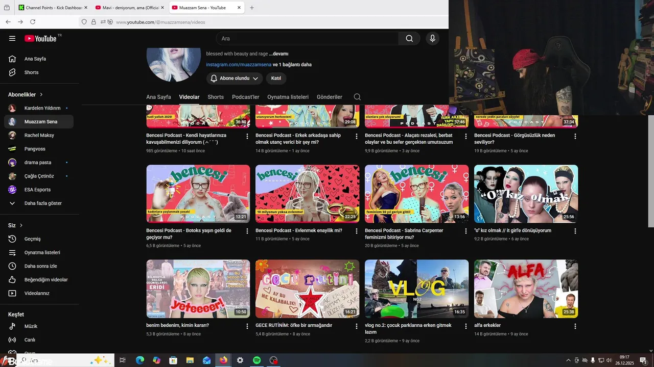Open options menu for Botoks video
The height and width of the screenshot is (367, 654).
(247, 231)
